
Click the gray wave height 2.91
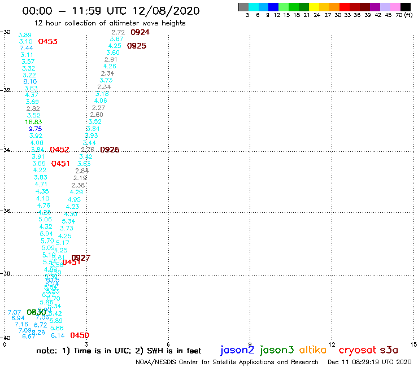click(111, 59)
